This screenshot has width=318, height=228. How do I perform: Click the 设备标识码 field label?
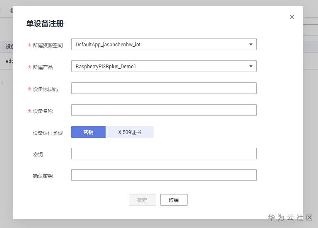coord(45,89)
